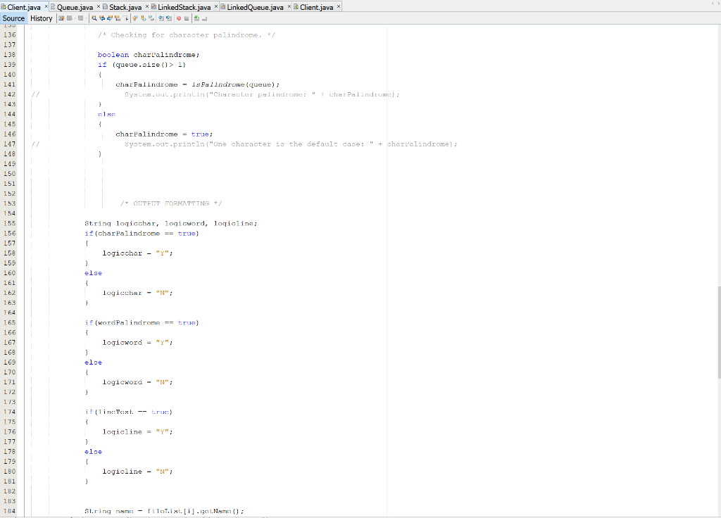Close the LinkedStack.java tab
Screen dimensions: 721x518
point(216,6)
